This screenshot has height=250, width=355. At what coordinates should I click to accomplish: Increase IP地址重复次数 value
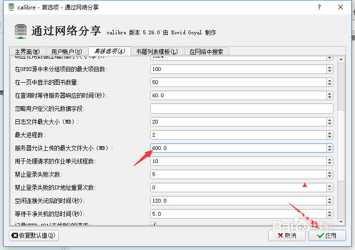point(330,186)
